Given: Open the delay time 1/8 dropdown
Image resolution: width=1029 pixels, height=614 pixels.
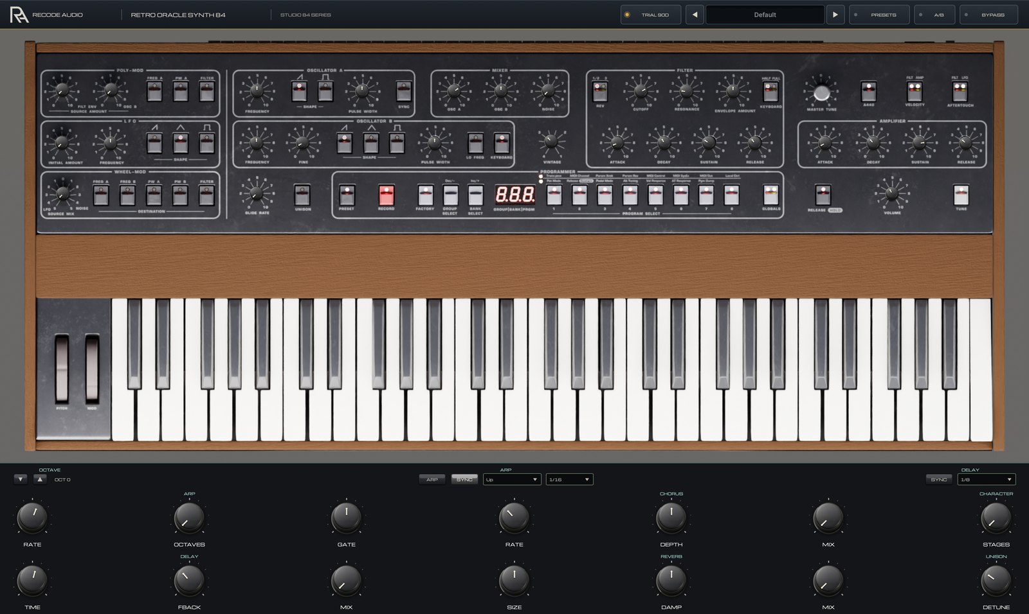Looking at the screenshot, I should click(x=986, y=479).
